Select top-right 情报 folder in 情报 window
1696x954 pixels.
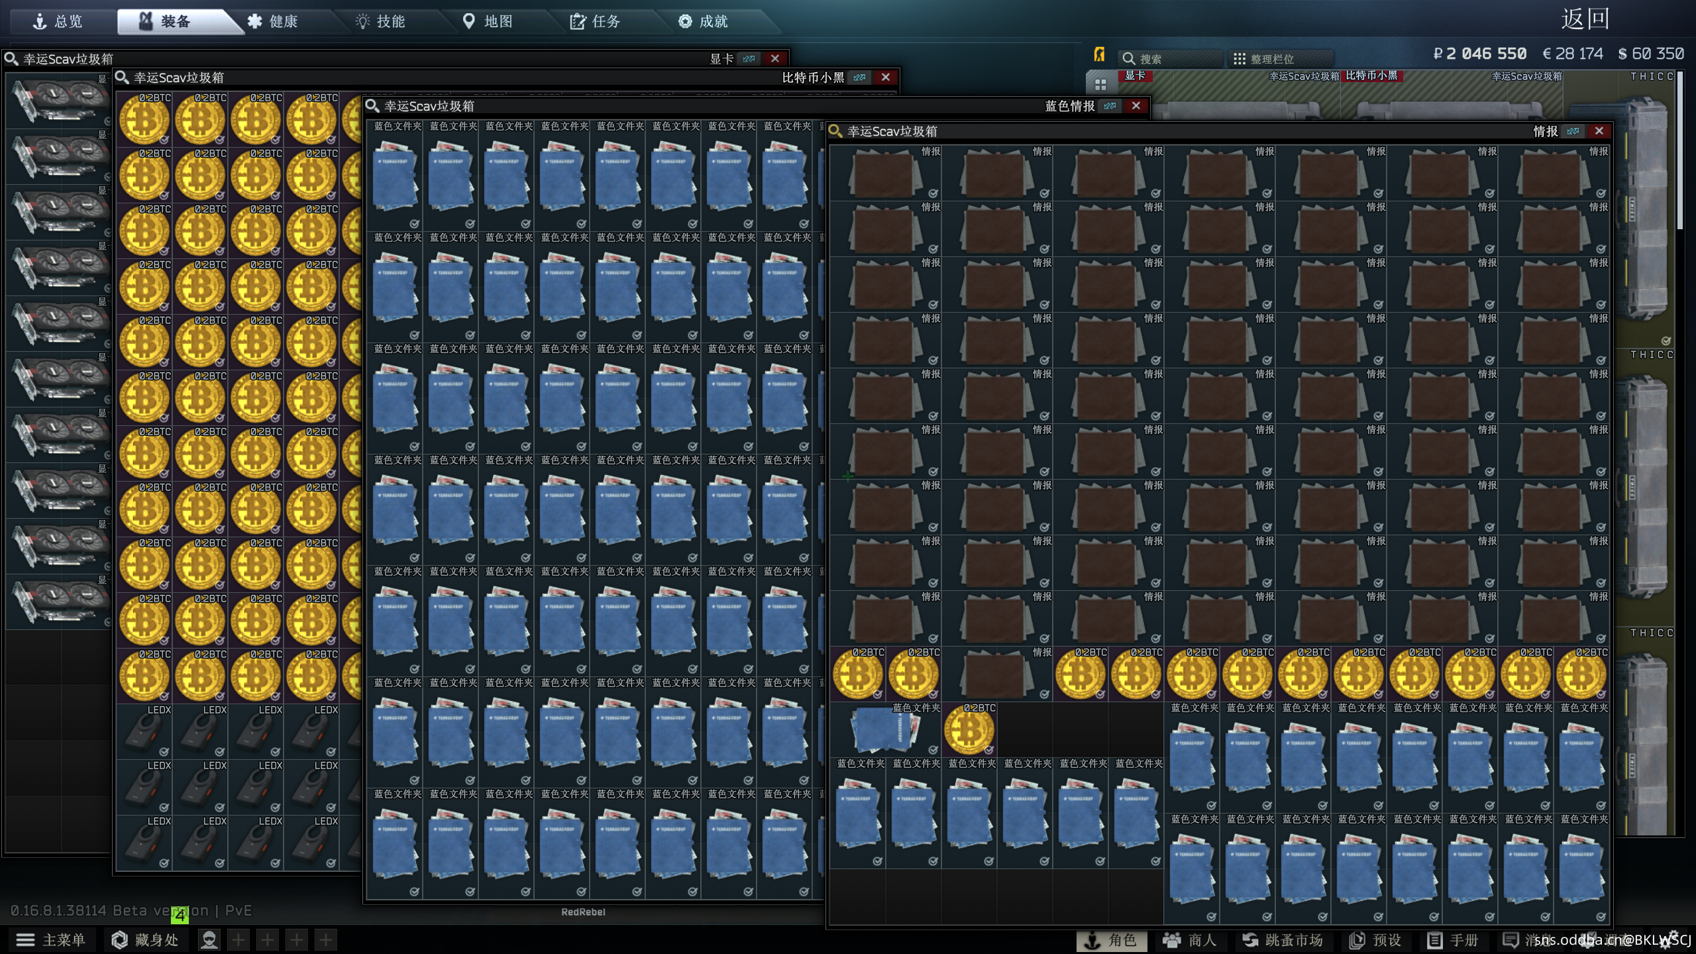pos(1554,173)
